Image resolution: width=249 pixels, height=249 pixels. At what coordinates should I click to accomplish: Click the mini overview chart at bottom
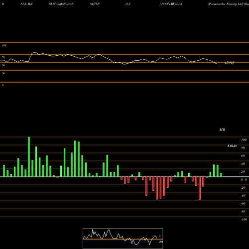(123, 239)
